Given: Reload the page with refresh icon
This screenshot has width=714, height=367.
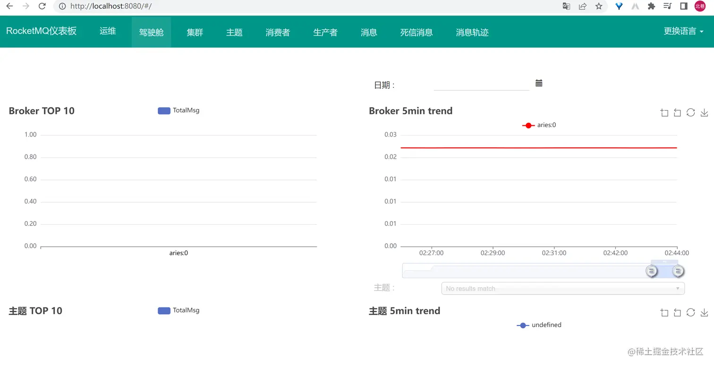Looking at the screenshot, I should point(42,6).
